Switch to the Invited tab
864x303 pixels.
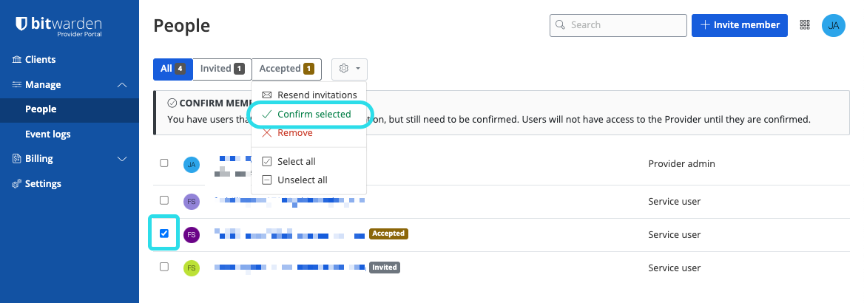(223, 69)
